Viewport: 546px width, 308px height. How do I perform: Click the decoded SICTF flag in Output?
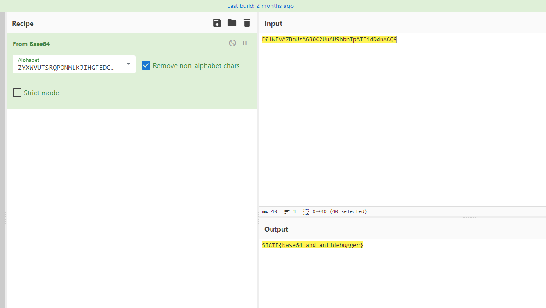(x=312, y=245)
